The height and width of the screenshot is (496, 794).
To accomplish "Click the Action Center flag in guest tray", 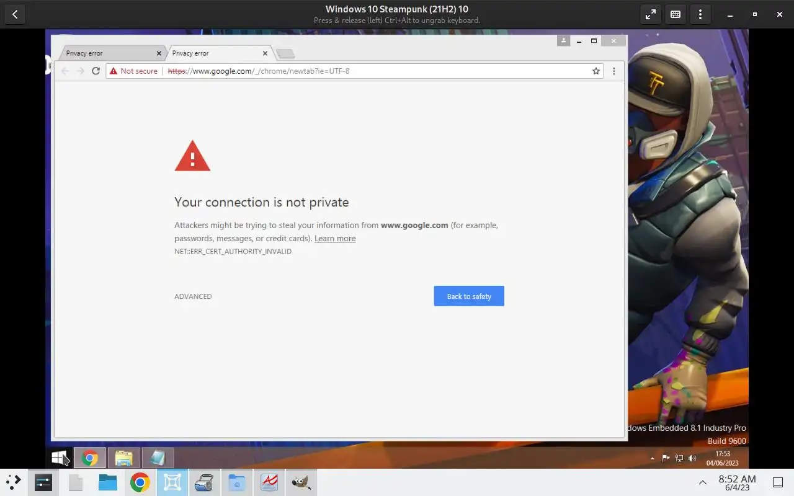I will (x=665, y=458).
